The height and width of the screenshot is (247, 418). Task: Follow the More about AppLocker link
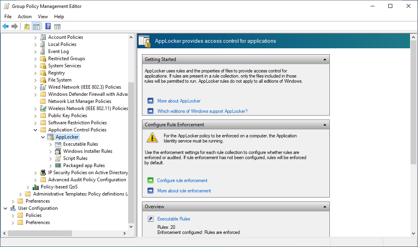pos(179,101)
